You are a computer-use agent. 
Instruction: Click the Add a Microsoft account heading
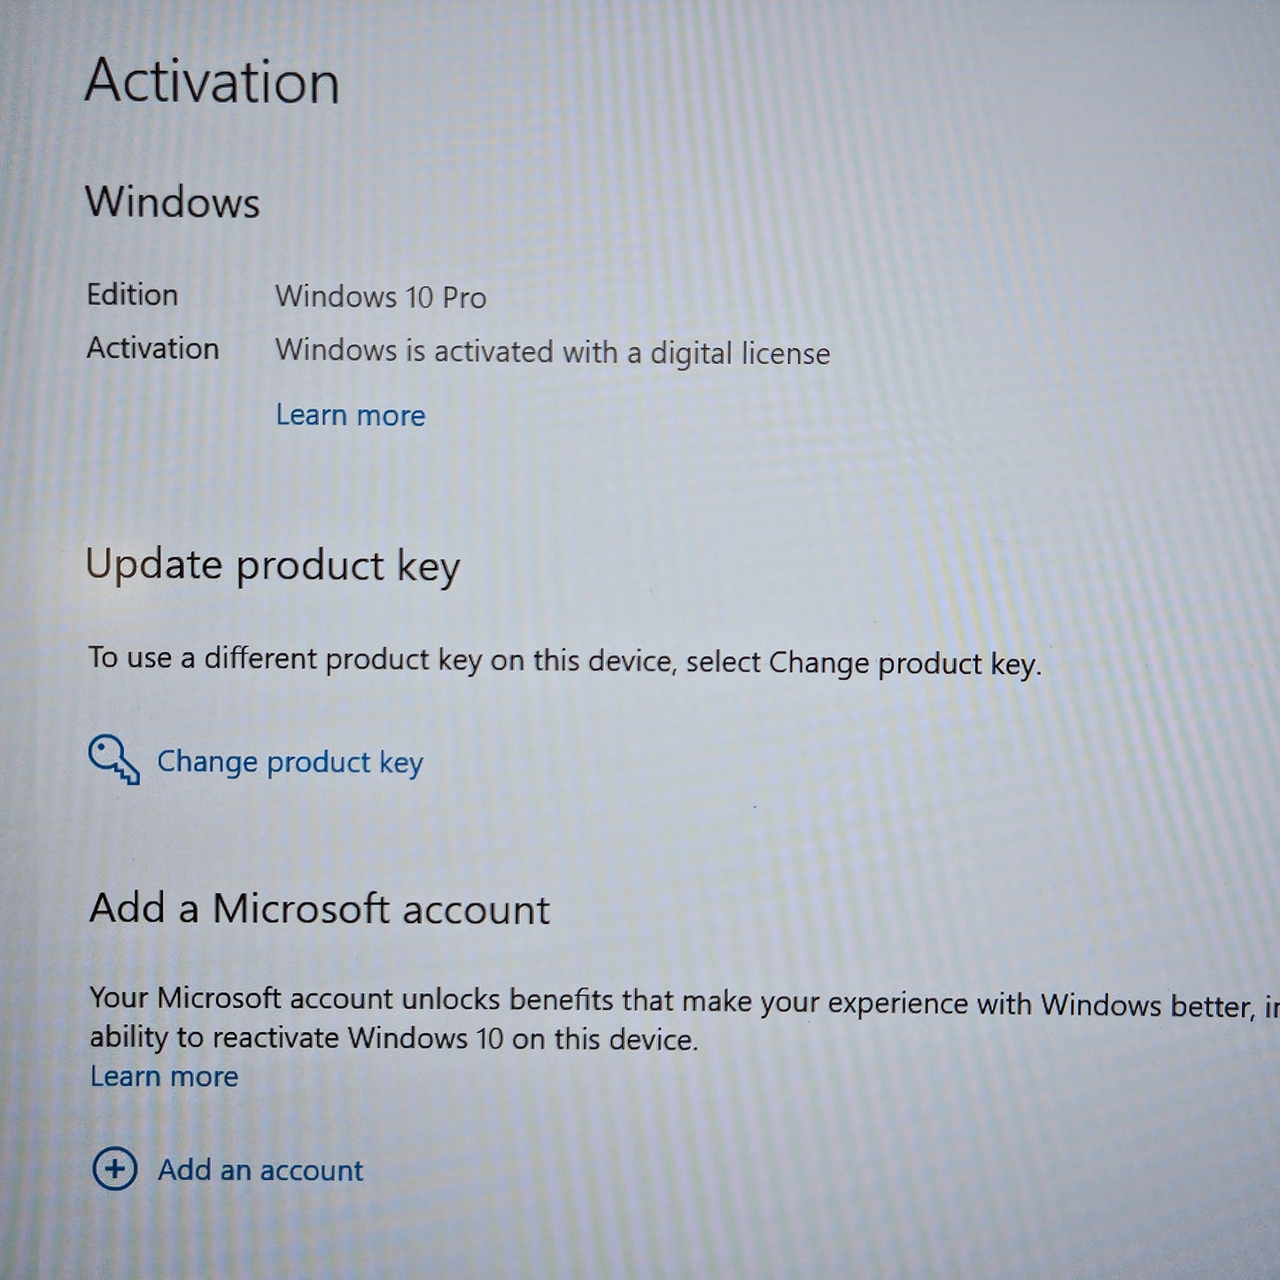(x=320, y=909)
